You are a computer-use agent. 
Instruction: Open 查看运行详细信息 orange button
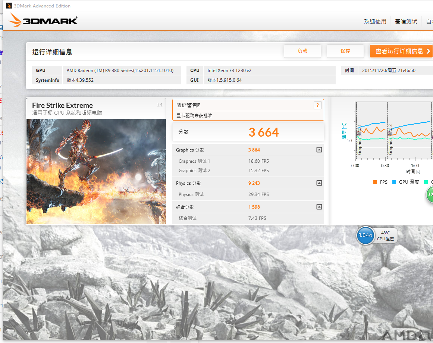(x=401, y=51)
